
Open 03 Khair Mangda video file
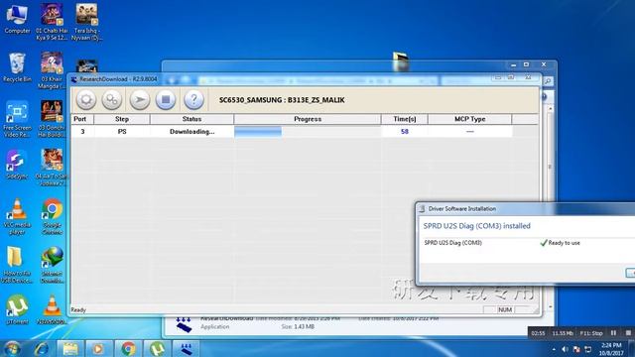(x=52, y=70)
